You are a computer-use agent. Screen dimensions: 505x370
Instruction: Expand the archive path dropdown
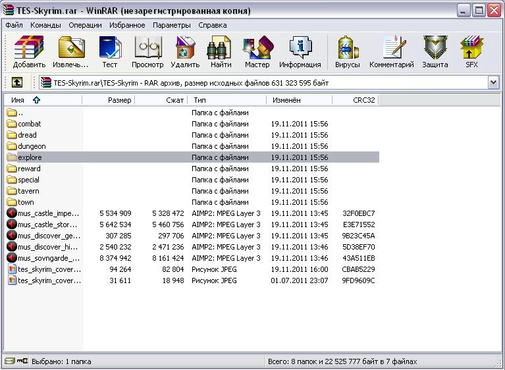click(x=493, y=82)
